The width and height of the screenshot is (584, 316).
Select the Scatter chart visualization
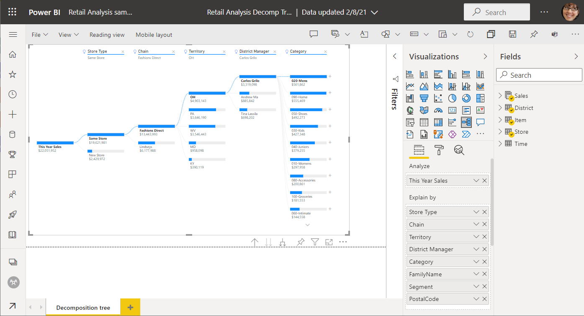pyautogui.click(x=438, y=98)
